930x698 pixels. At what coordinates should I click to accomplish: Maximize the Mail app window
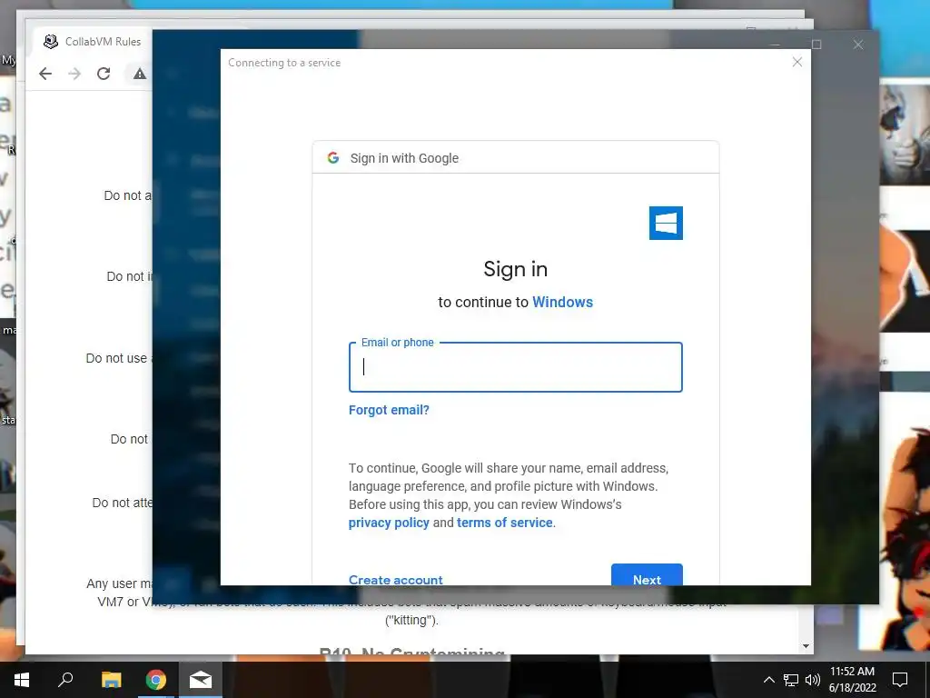pos(816,45)
